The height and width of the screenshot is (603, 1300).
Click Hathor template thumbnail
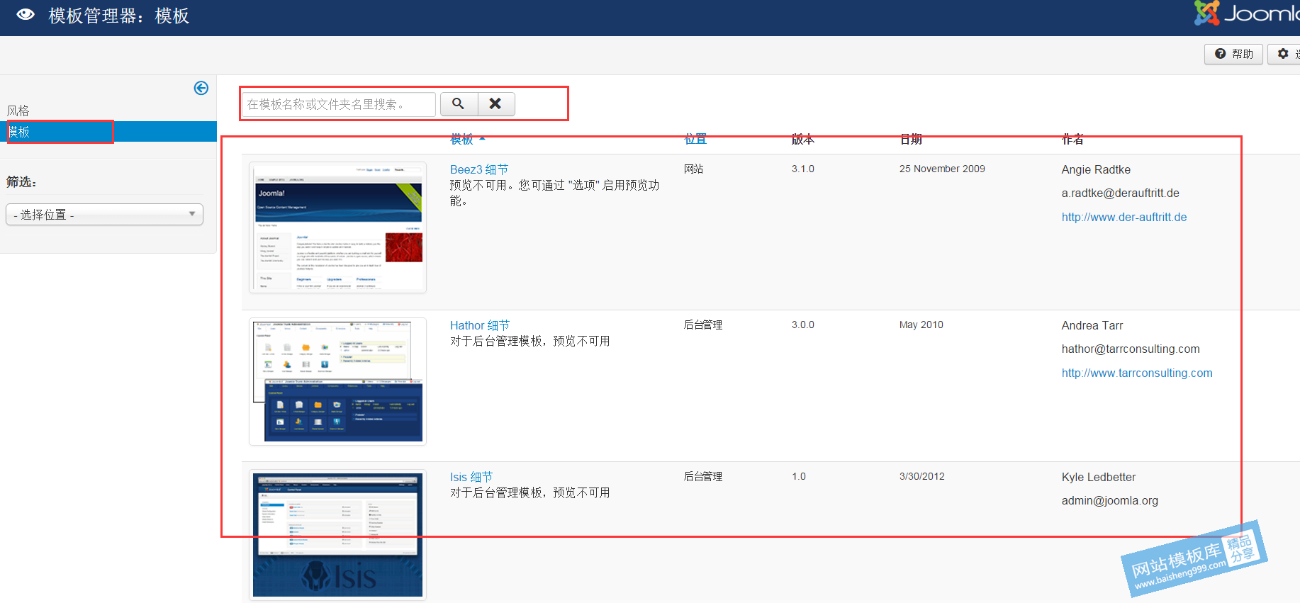click(x=338, y=382)
